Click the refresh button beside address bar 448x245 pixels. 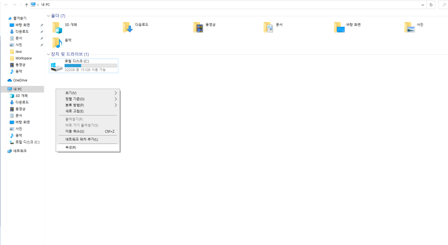[431, 5]
